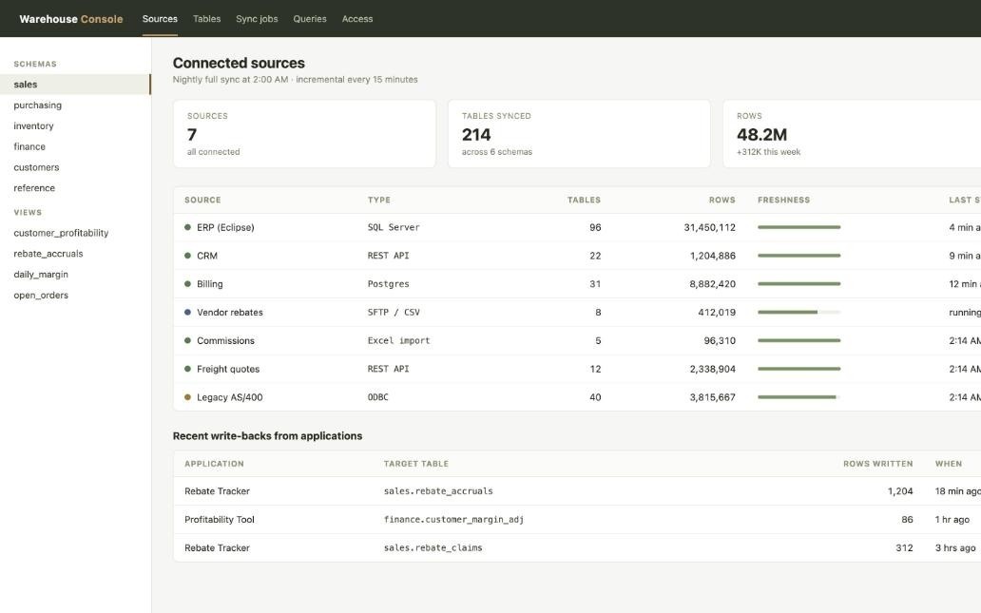The width and height of the screenshot is (981, 613).
Task: Open the Legacy AS/400 source
Action: click(x=230, y=396)
